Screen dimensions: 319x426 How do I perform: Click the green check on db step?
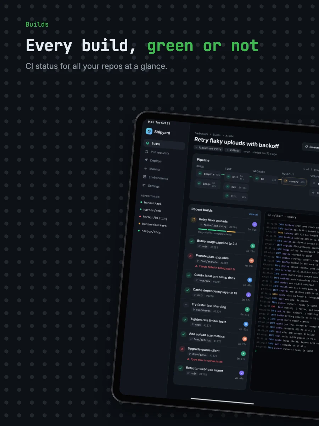pos(257,178)
